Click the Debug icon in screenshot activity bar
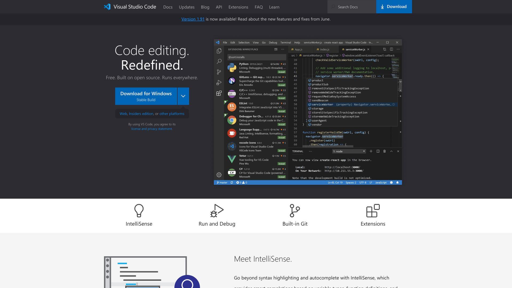This screenshot has width=512, height=288. [x=219, y=83]
